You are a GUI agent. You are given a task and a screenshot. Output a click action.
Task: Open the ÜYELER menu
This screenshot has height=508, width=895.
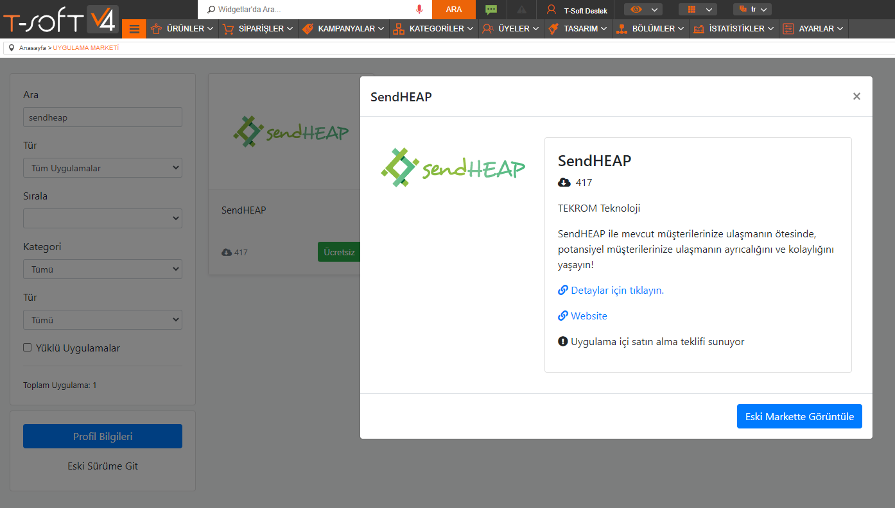tap(511, 29)
